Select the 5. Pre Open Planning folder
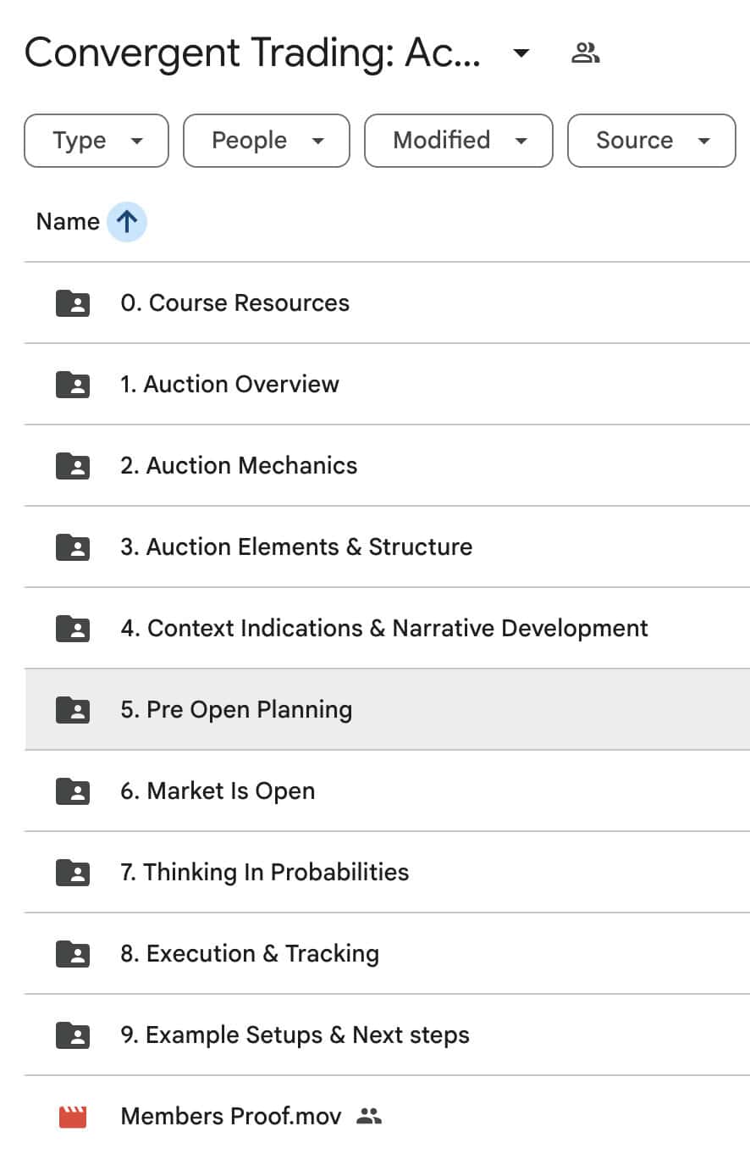 pos(236,709)
